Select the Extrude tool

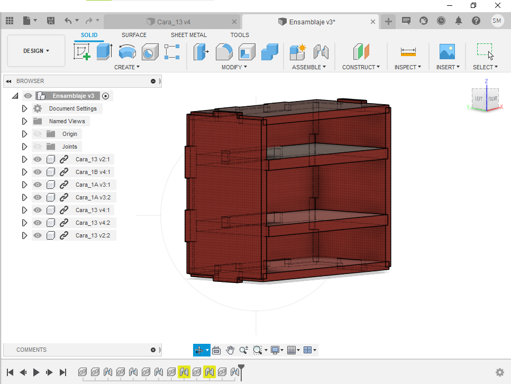point(105,51)
